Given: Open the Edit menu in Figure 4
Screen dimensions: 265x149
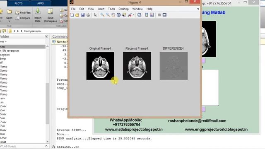Looking at the screenshot, I should tap(82, 9).
